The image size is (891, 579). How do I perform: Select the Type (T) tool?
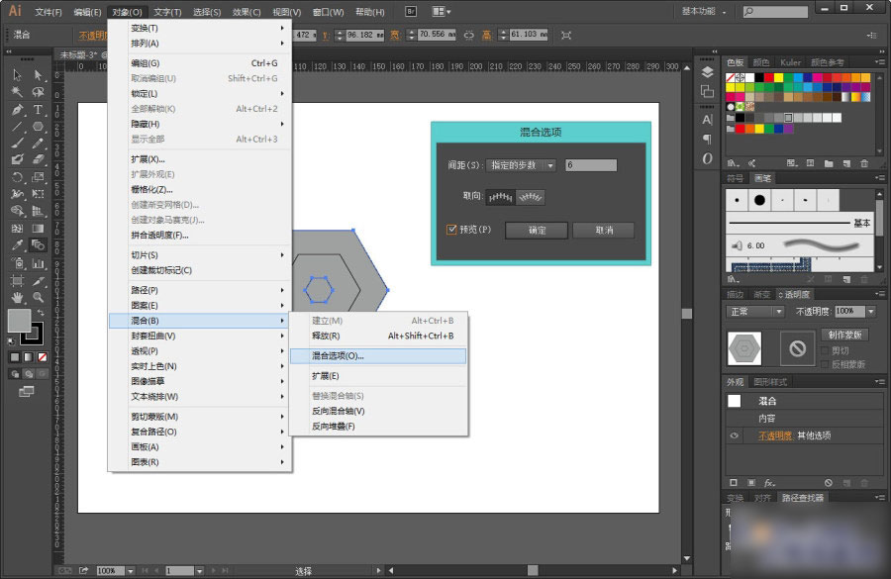[x=38, y=110]
